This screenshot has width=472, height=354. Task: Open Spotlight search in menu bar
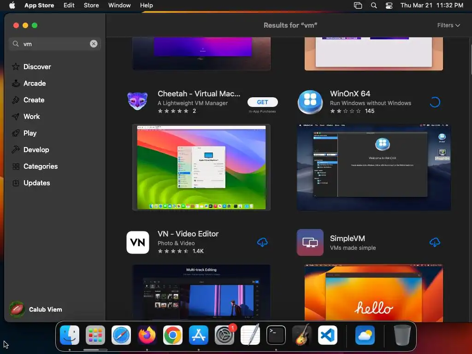(x=373, y=6)
